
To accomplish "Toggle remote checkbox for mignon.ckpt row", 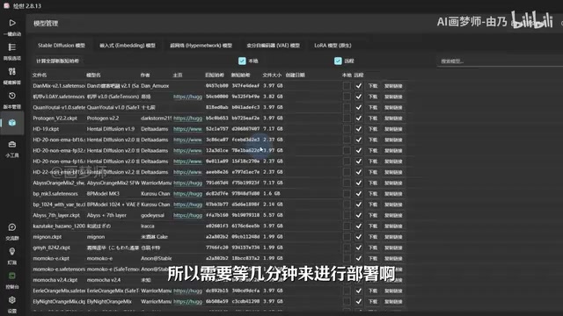I will pyautogui.click(x=358, y=237).
